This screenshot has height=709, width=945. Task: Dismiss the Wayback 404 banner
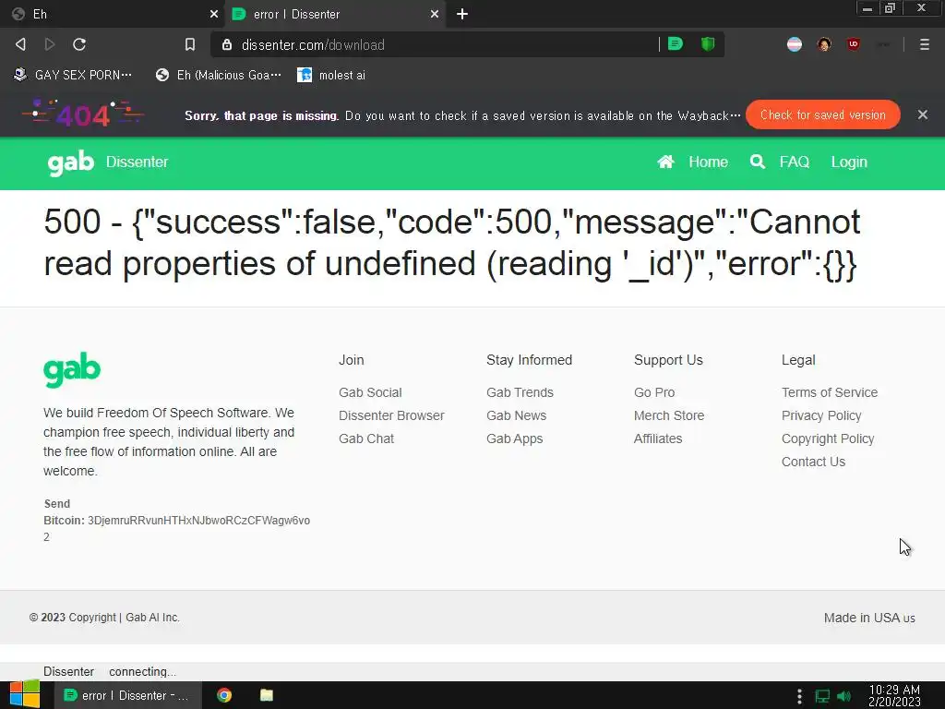[923, 114]
